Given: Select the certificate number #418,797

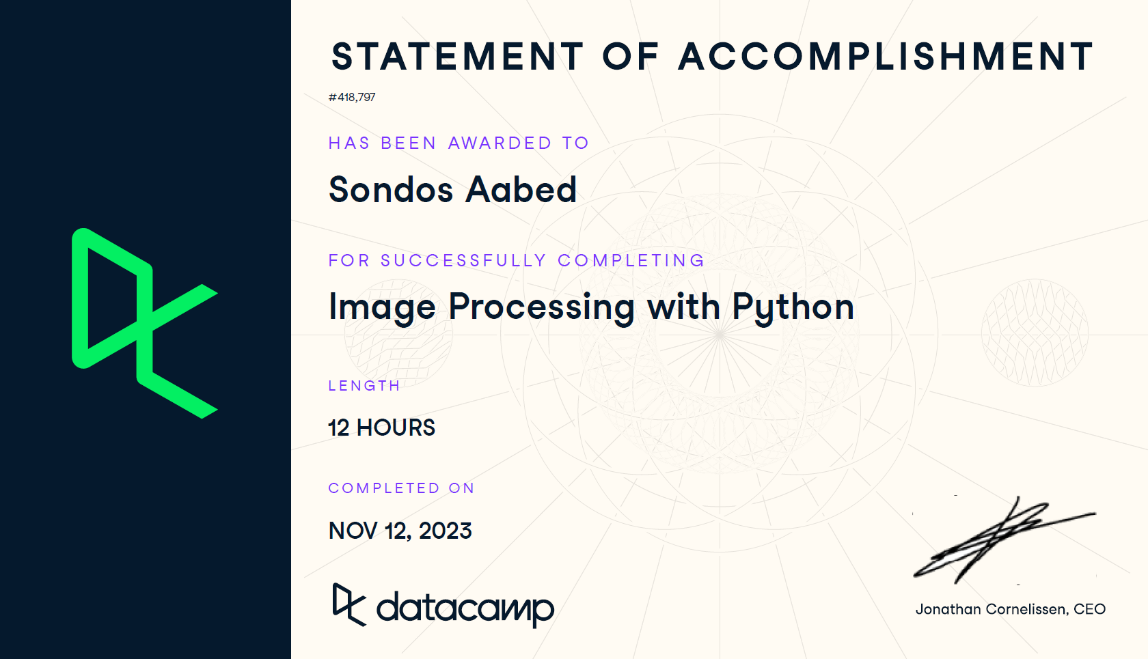Looking at the screenshot, I should click(352, 97).
